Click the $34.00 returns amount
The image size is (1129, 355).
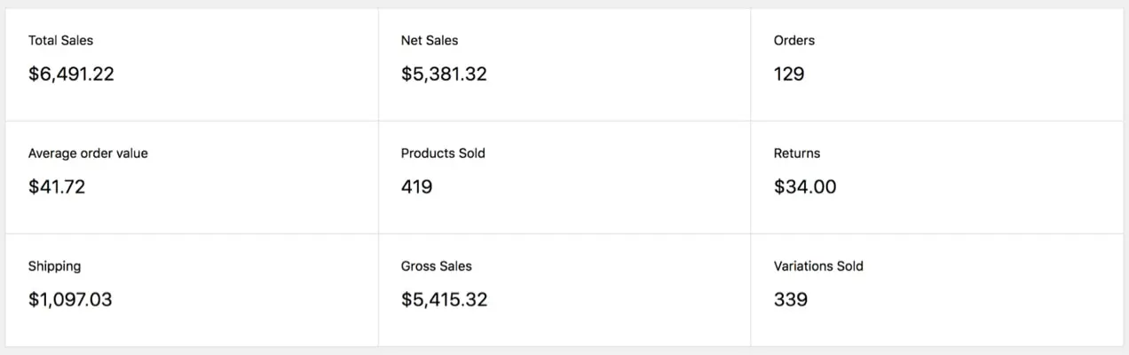pos(805,187)
